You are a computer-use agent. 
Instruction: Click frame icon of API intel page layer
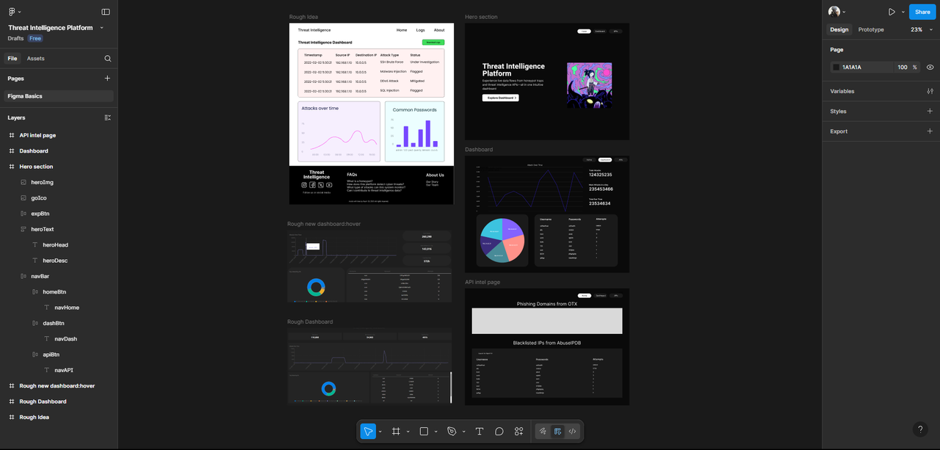coord(12,135)
